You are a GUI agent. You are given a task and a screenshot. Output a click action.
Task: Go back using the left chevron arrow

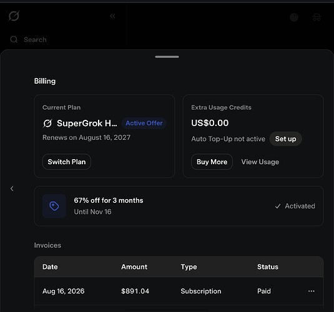pos(12,188)
